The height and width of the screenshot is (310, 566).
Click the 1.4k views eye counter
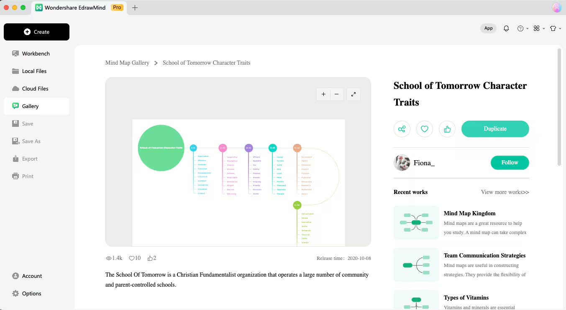point(114,258)
